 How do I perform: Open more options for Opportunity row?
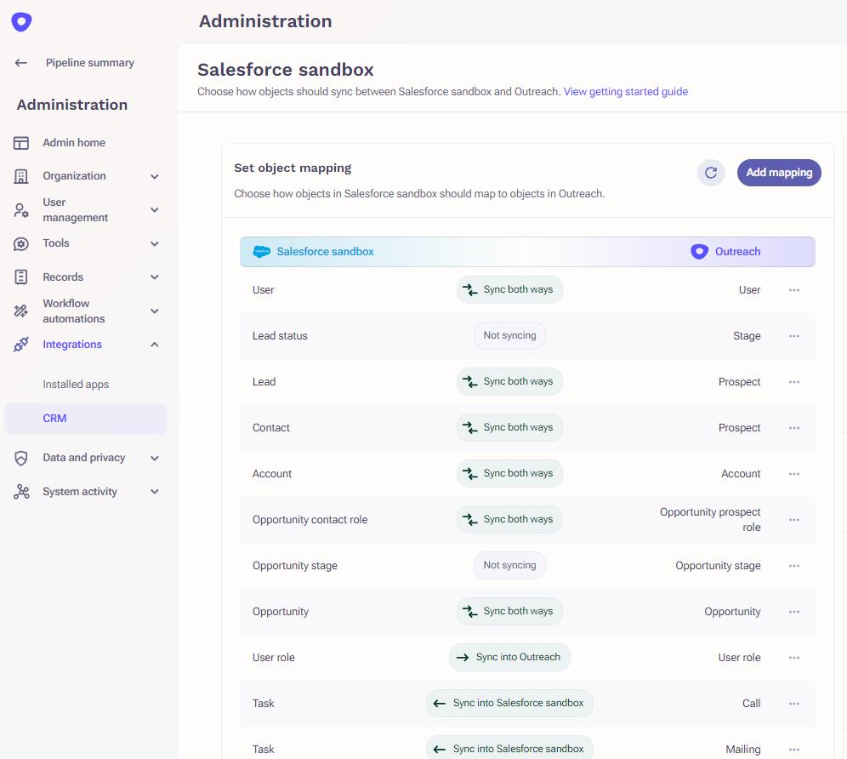tap(794, 612)
